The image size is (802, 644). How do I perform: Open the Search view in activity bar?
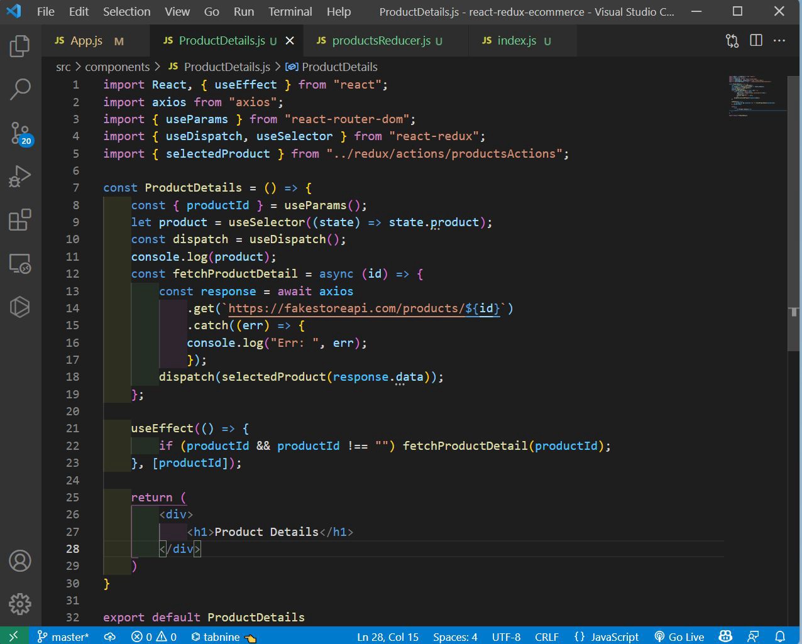pyautogui.click(x=20, y=89)
